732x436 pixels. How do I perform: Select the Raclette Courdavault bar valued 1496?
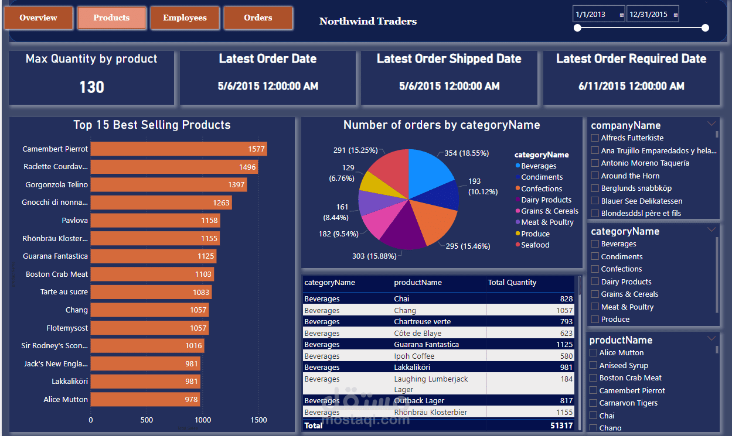174,167
